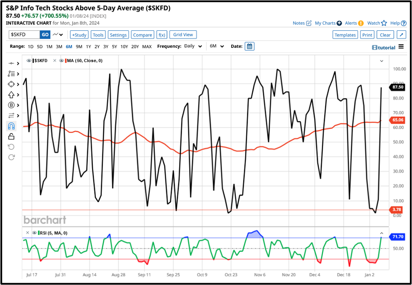Viewport: 412px width, 285px height.
Task: Switch range to MAX
Action: 147,46
